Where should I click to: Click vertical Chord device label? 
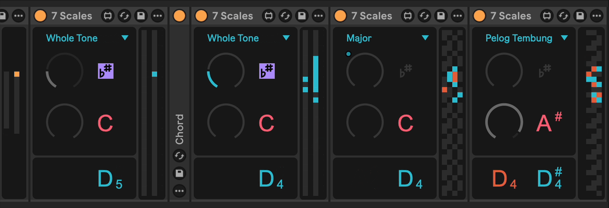coord(179,129)
